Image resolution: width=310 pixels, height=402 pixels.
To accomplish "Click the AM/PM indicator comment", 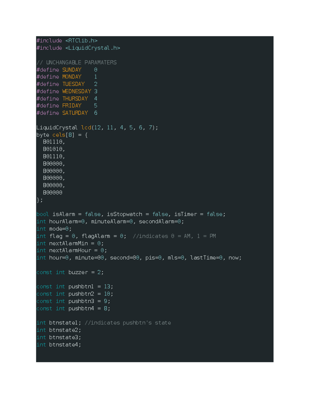I will [x=174, y=236].
